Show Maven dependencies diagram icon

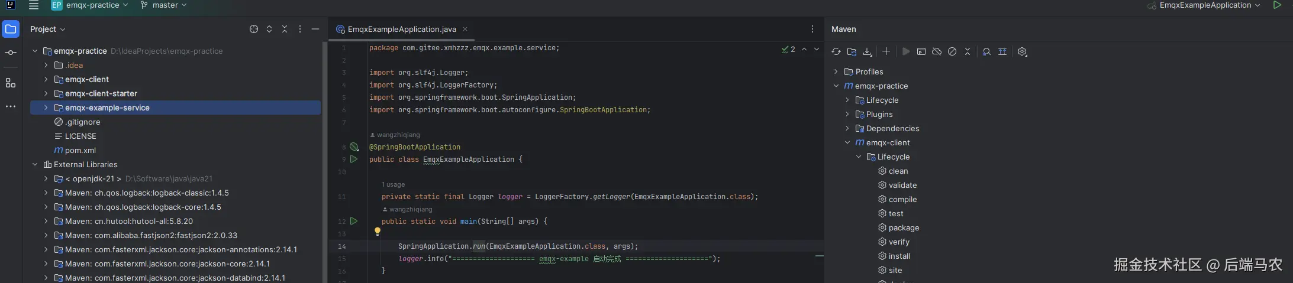tap(1002, 51)
